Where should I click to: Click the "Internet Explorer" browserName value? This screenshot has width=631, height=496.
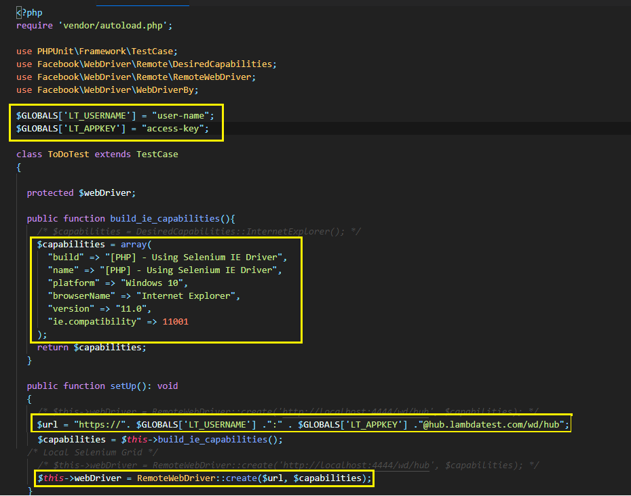click(189, 296)
